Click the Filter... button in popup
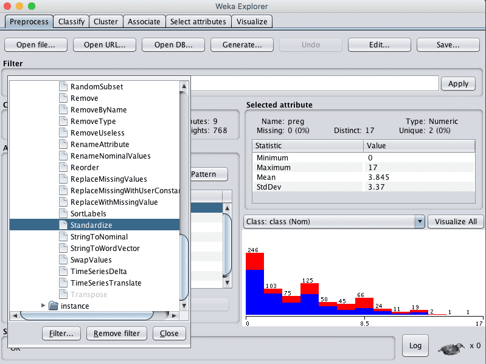This screenshot has width=486, height=364. click(x=61, y=334)
